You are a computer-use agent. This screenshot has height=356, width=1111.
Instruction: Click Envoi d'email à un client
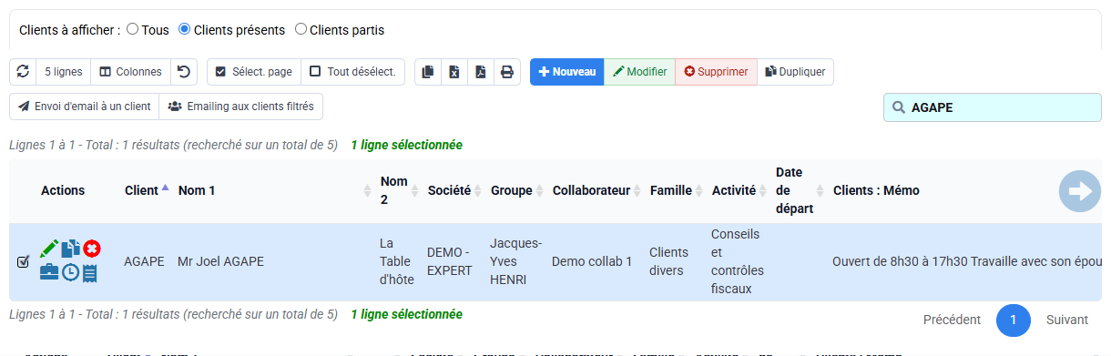tap(84, 107)
